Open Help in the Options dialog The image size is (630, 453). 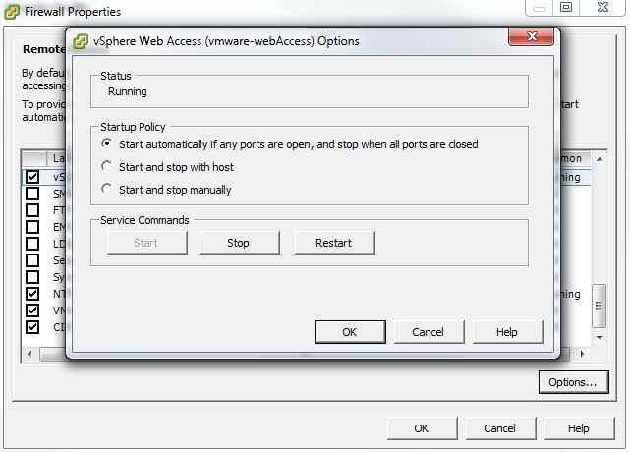507,332
